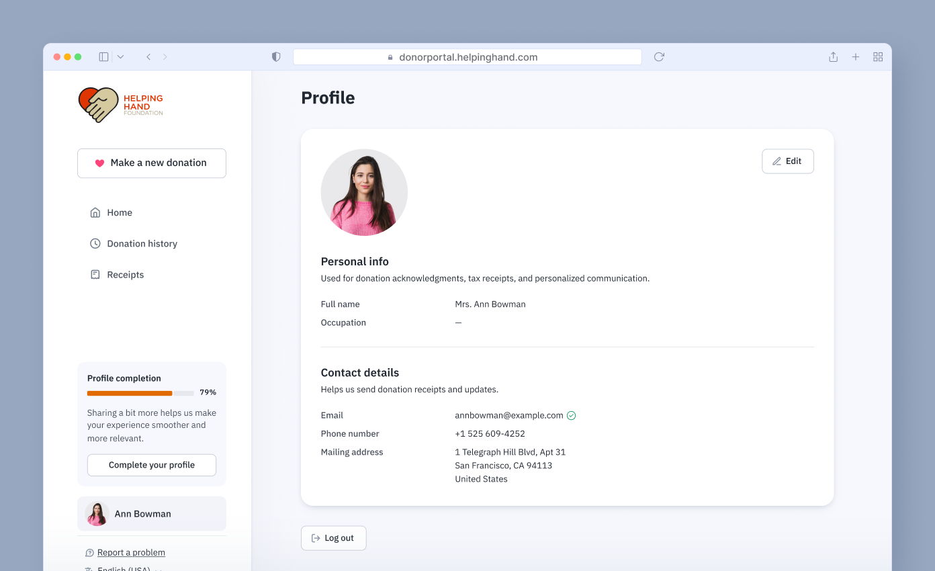935x571 pixels.
Task: Click the Log out icon
Action: point(315,537)
